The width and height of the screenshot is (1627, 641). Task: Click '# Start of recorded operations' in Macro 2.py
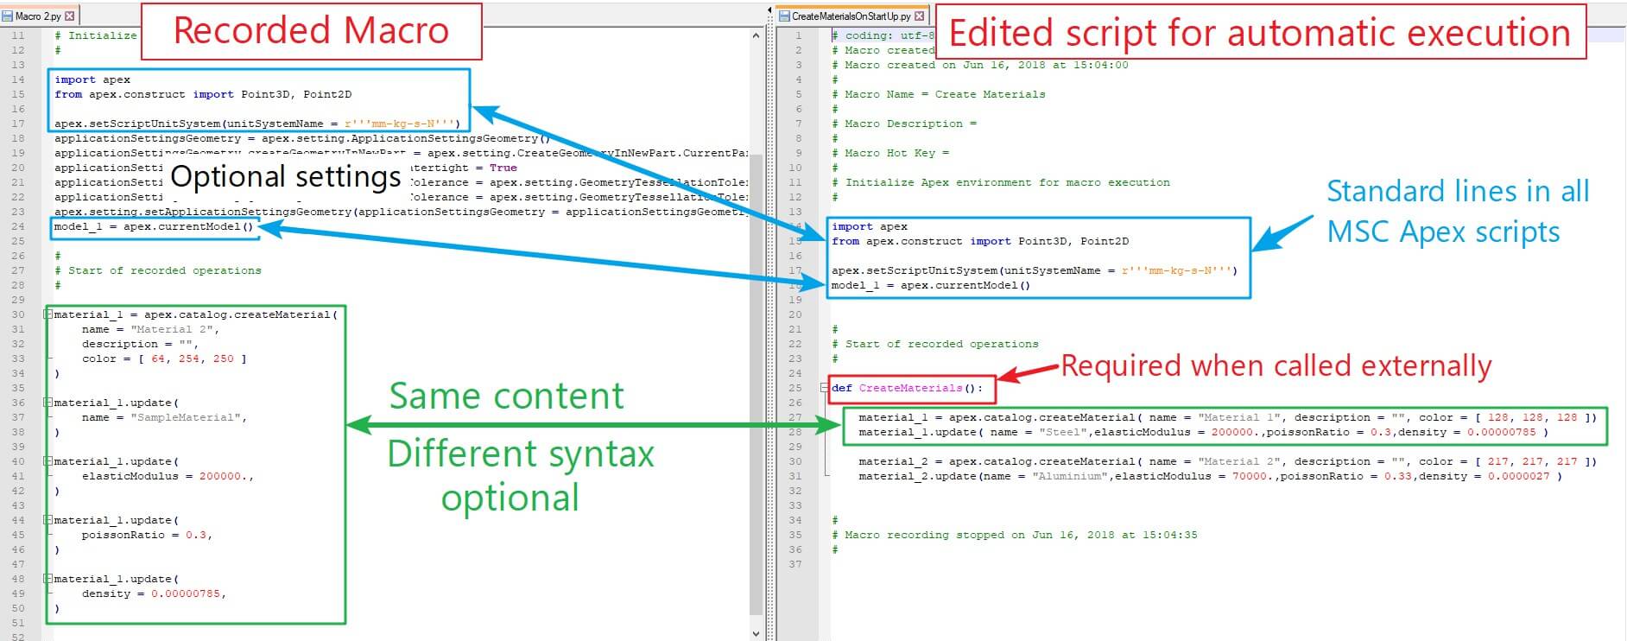pyautogui.click(x=158, y=270)
